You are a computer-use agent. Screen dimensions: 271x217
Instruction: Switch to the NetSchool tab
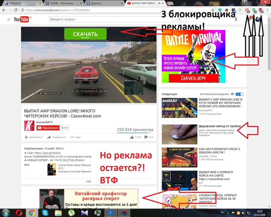22,3
